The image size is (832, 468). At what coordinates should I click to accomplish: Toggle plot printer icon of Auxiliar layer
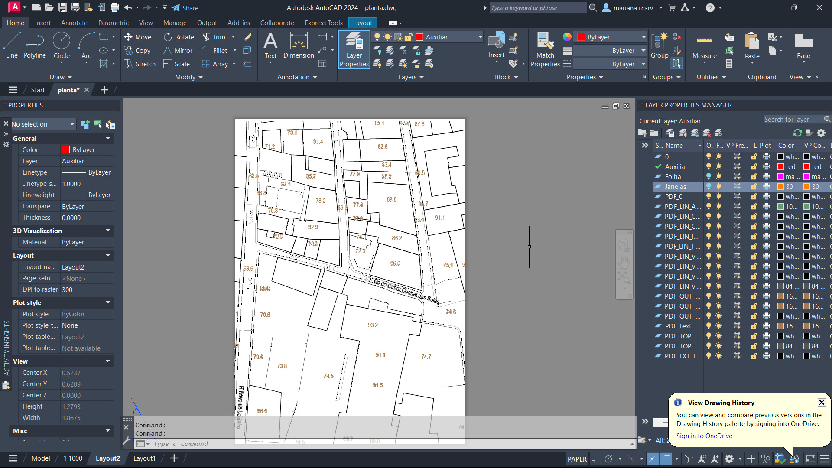click(766, 167)
